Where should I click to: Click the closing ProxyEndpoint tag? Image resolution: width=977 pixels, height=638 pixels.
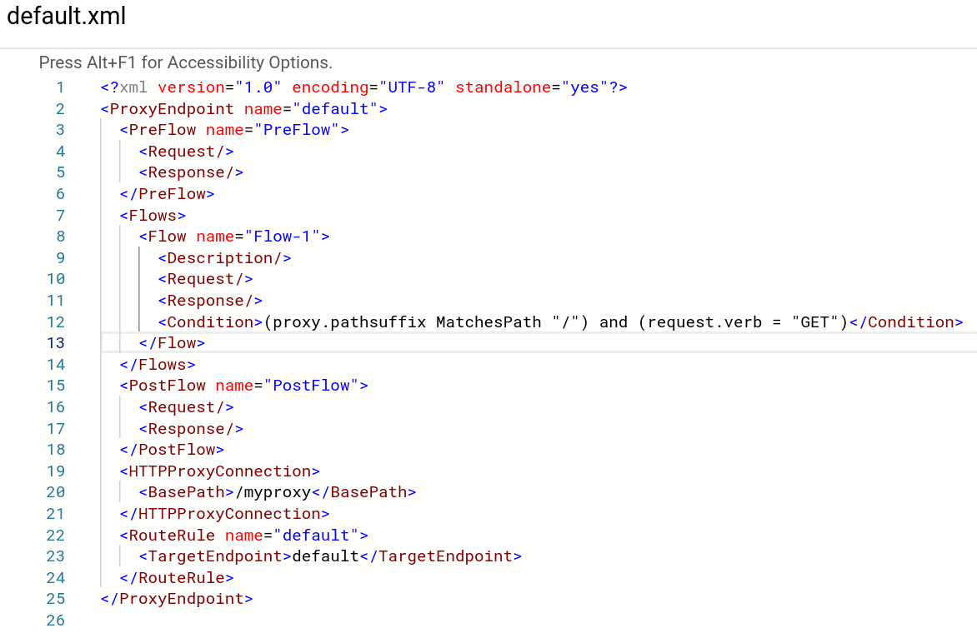(176, 598)
